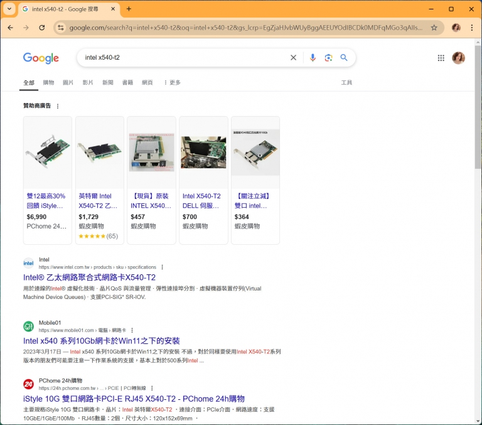Image resolution: width=482 pixels, height=425 pixels.
Task: Click the $1,729 price text
Action: 88,217
